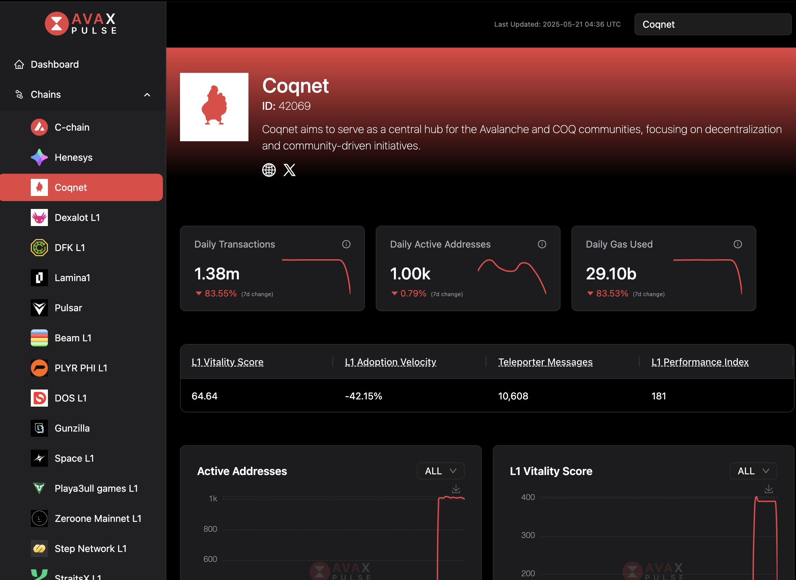
Task: Show info for Daily Active Addresses
Action: pyautogui.click(x=542, y=245)
